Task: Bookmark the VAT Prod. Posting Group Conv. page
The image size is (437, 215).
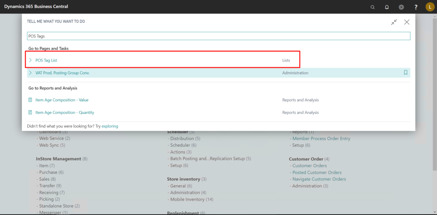Action: pos(405,73)
